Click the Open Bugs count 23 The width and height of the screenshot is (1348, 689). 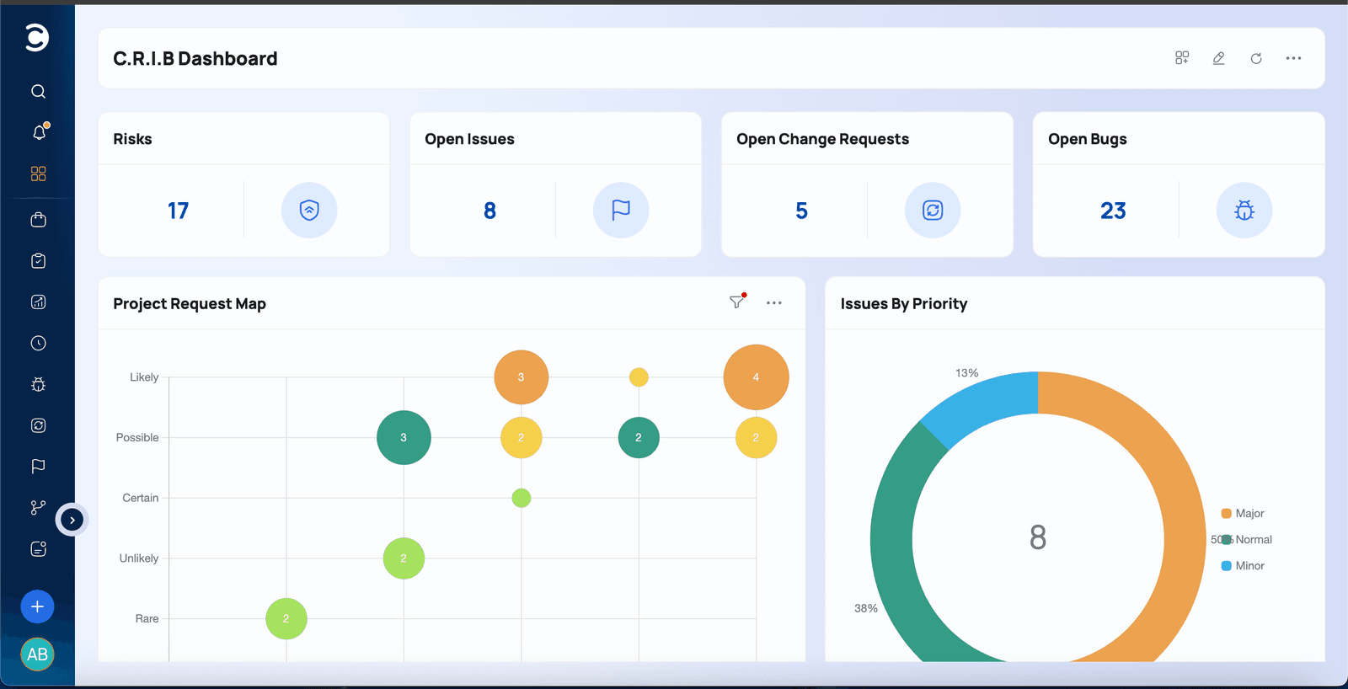(1113, 211)
